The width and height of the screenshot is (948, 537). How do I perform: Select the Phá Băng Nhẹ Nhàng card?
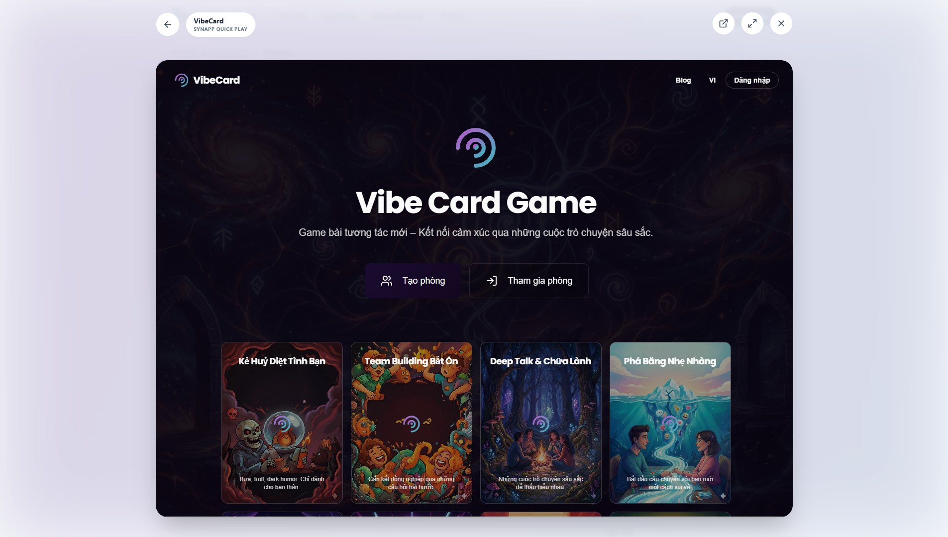pos(670,423)
